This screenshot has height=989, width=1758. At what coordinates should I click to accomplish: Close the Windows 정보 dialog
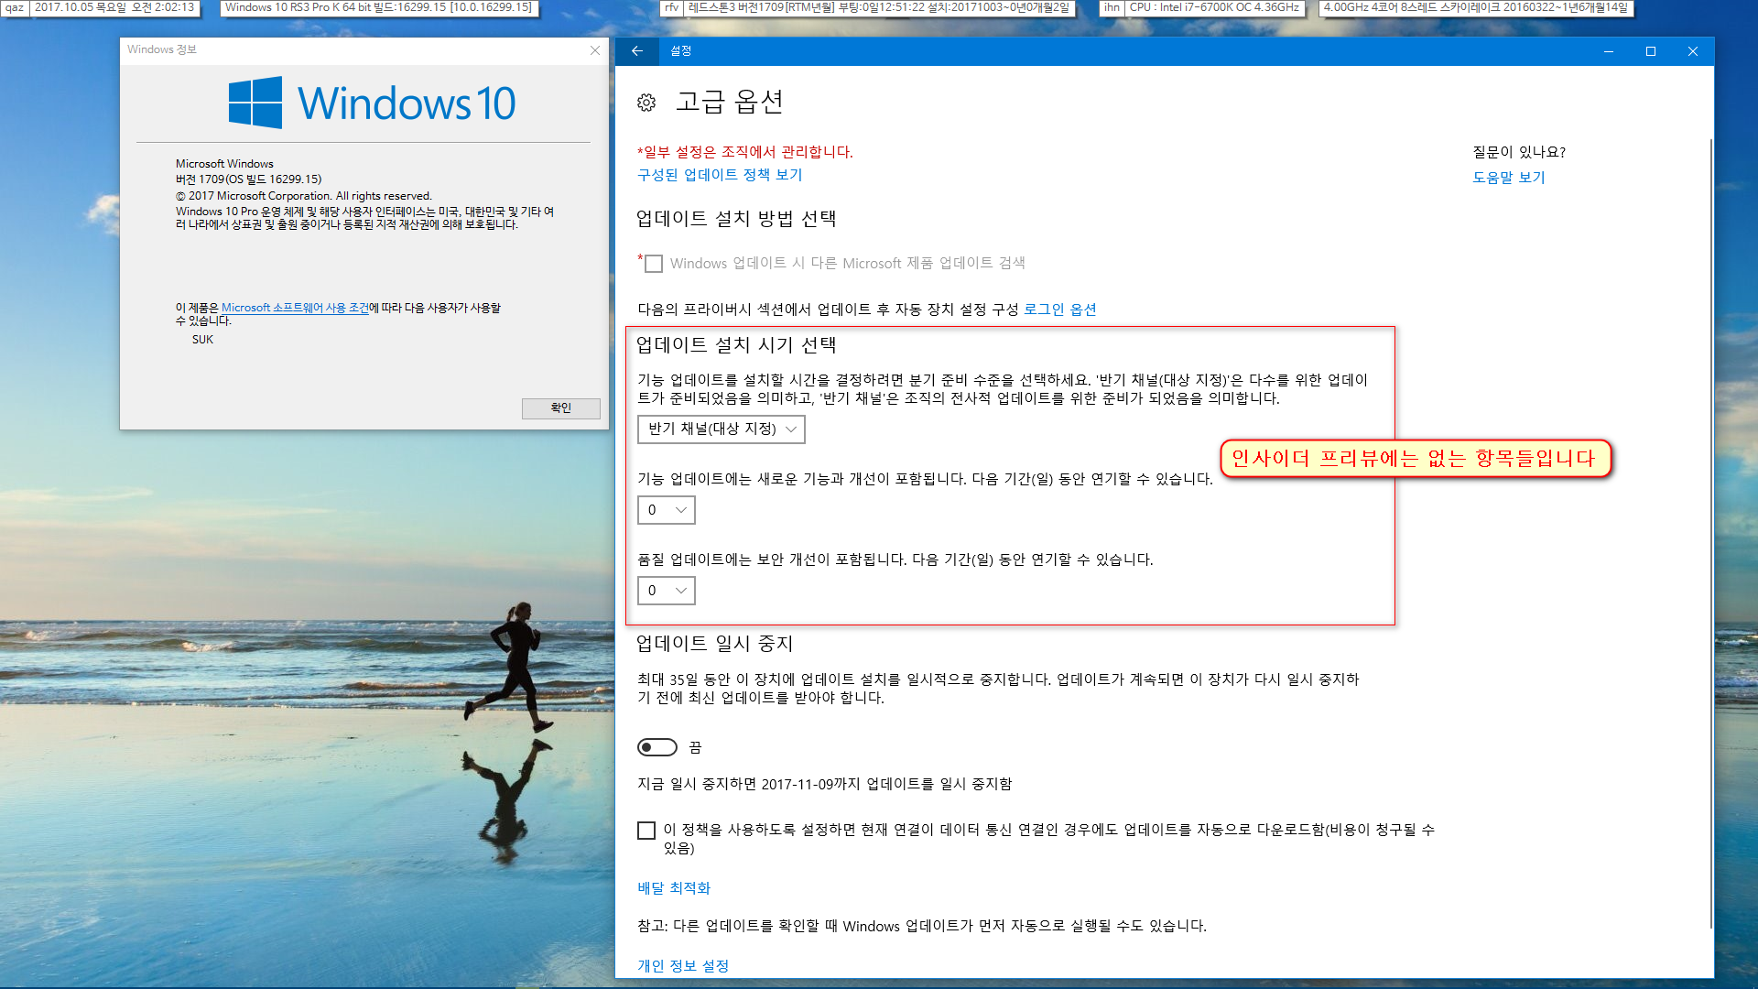click(595, 50)
